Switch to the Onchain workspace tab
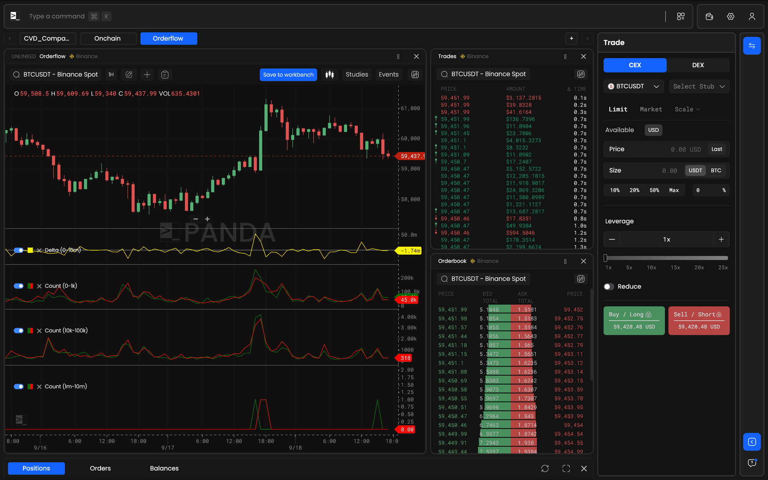The width and height of the screenshot is (768, 480). click(108, 38)
